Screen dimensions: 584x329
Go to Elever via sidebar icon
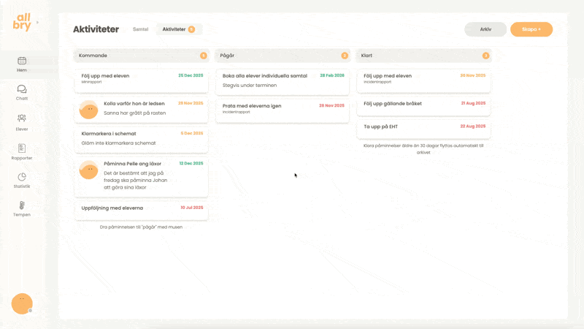pos(22,118)
